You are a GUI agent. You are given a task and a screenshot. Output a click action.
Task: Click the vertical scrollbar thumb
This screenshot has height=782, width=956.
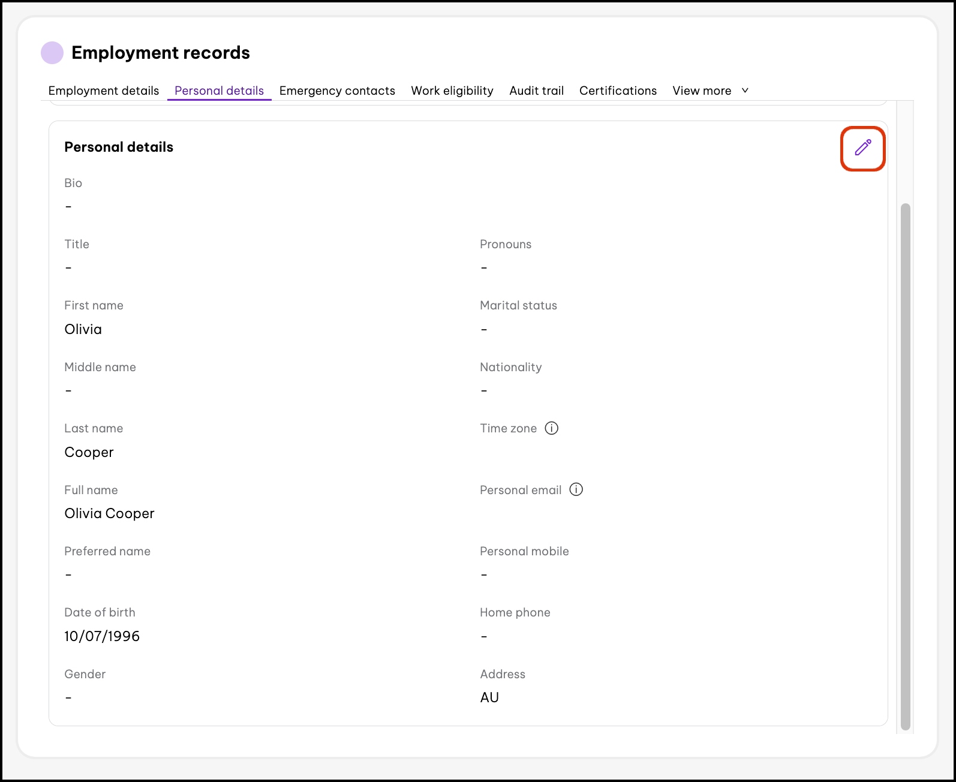tap(905, 467)
